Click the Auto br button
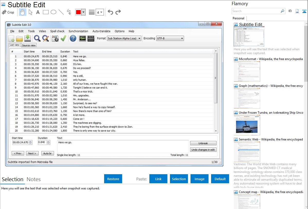 (48, 153)
